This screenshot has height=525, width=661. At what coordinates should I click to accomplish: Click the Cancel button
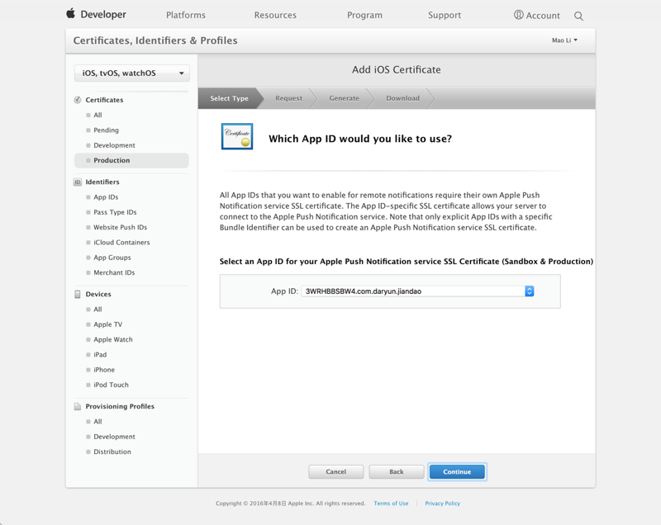(x=336, y=472)
